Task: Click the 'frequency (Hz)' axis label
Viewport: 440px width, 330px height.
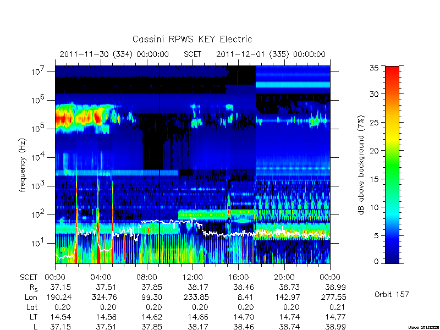Action: point(23,165)
